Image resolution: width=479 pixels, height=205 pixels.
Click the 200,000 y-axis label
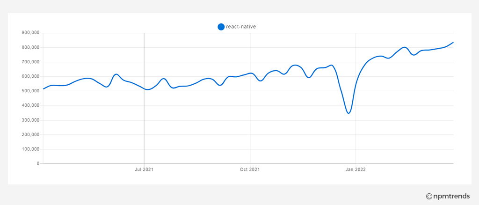(30, 135)
